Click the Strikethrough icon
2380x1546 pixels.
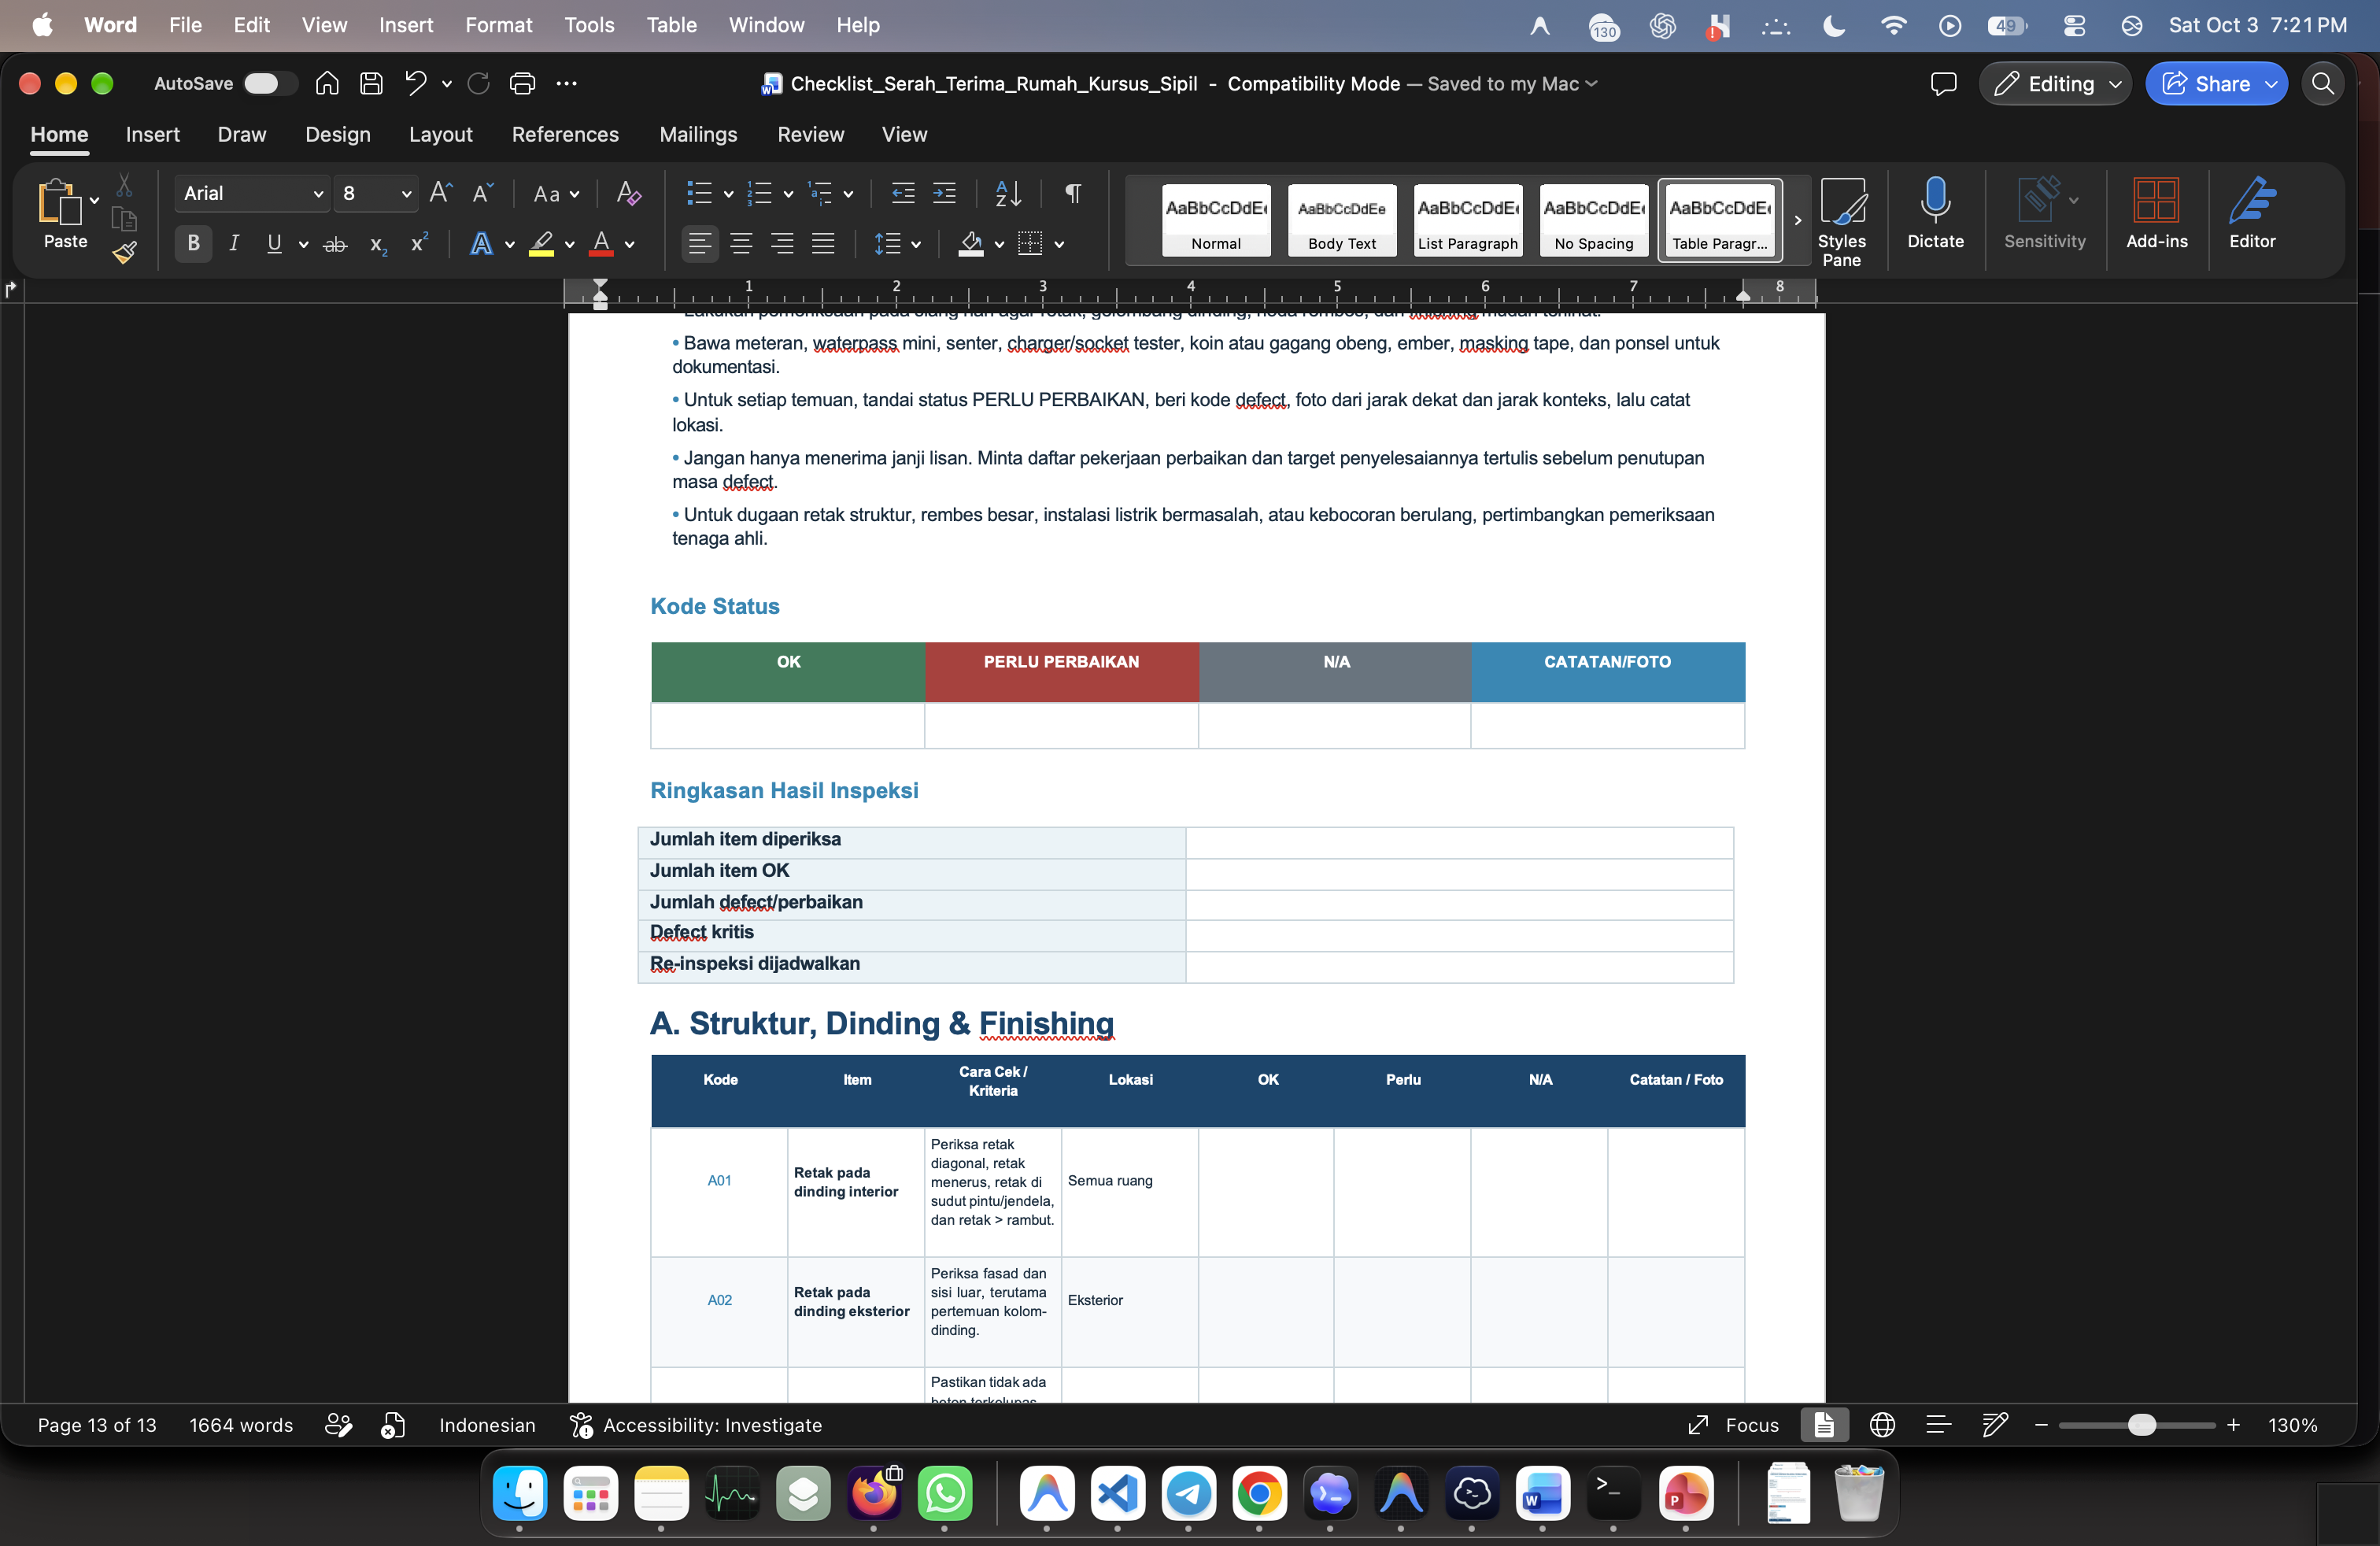(x=335, y=244)
